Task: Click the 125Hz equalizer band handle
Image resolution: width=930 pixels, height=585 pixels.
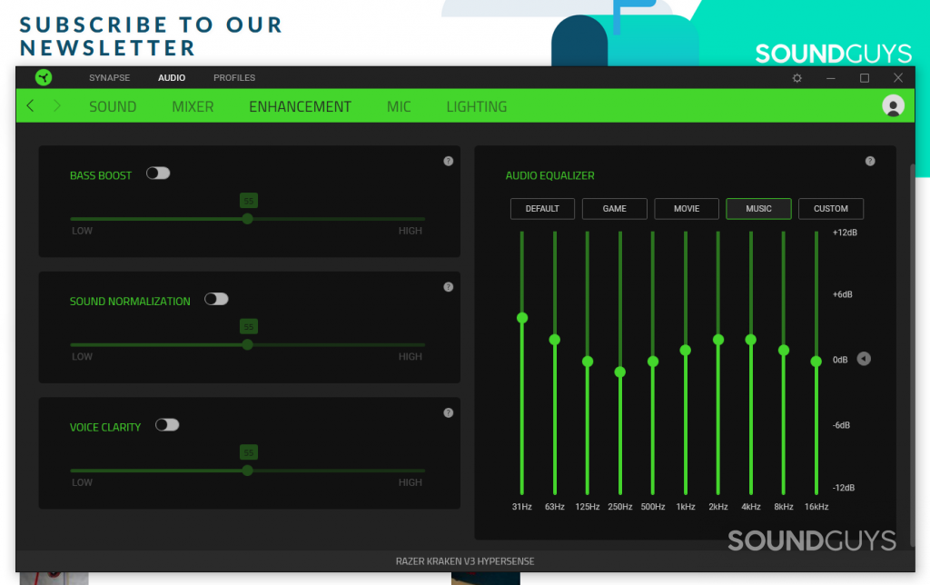Action: [588, 362]
